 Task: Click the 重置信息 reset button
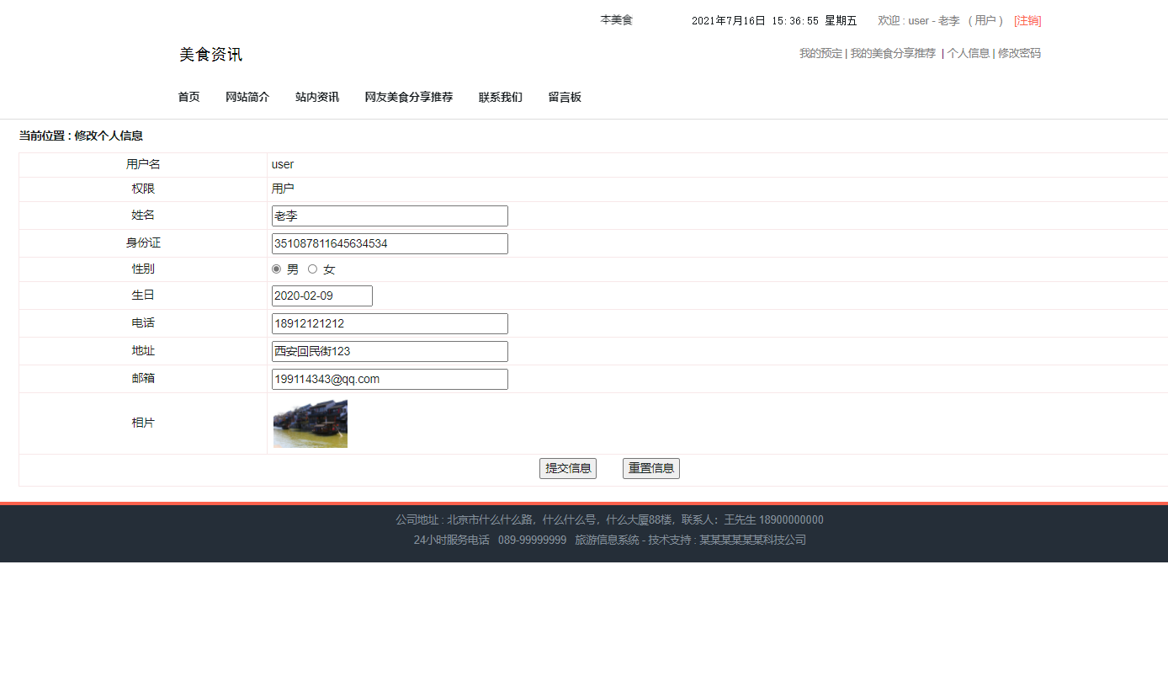(x=650, y=468)
